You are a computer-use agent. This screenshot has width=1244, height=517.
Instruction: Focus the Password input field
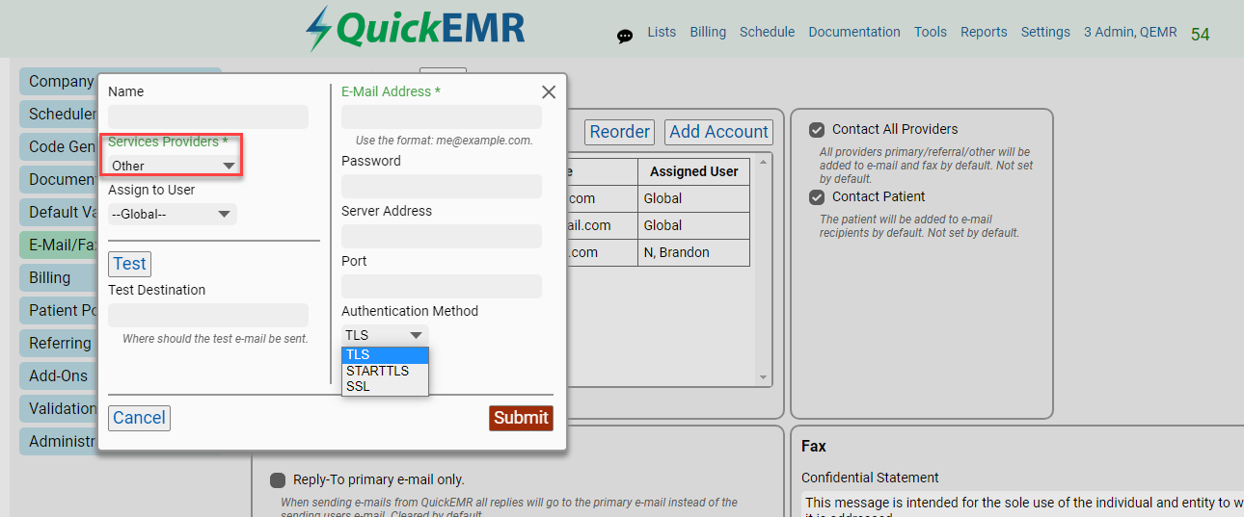pyautogui.click(x=442, y=186)
